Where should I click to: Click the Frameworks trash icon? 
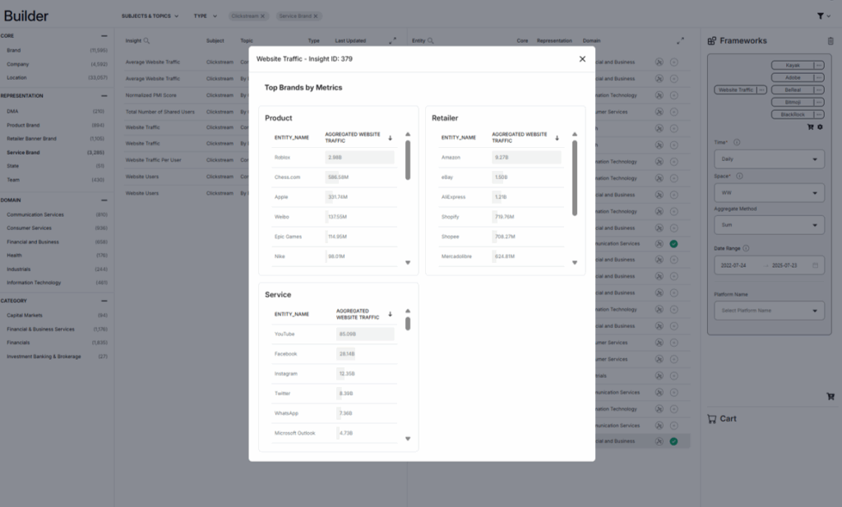tap(830, 41)
